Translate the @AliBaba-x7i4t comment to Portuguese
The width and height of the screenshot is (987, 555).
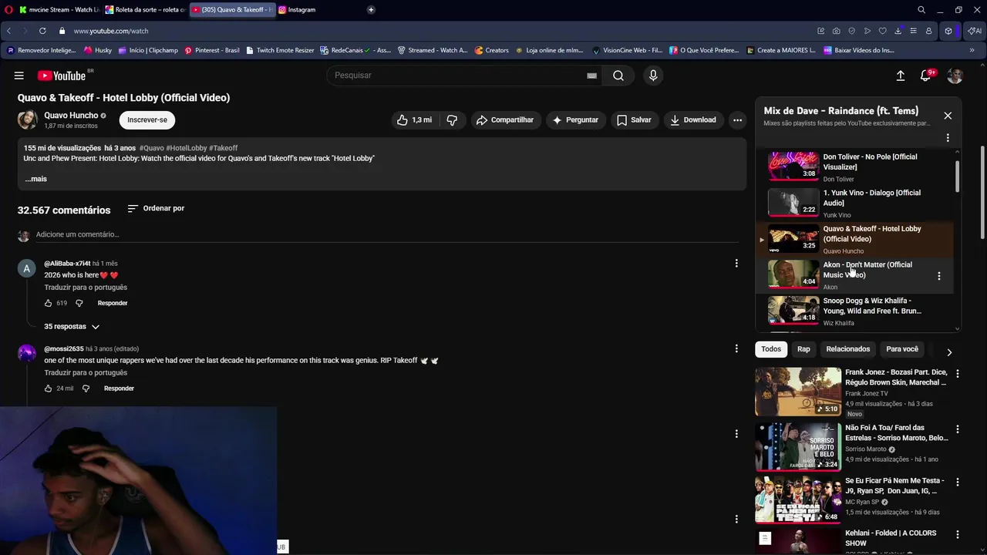[x=86, y=288]
